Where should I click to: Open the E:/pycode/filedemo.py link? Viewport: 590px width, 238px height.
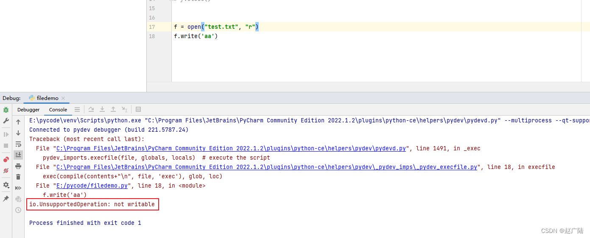(x=92, y=185)
